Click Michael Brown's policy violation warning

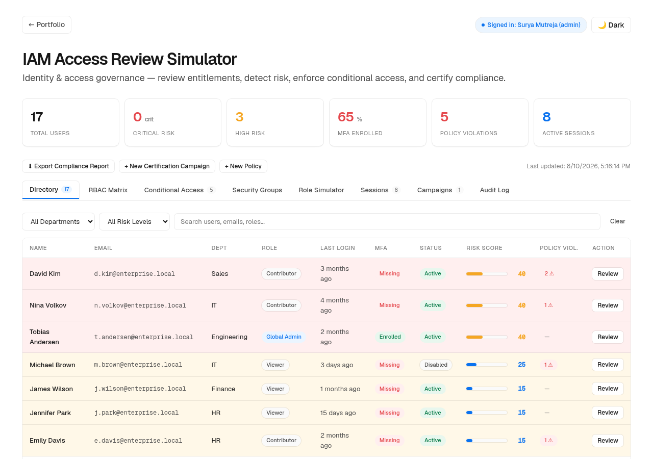tap(548, 365)
